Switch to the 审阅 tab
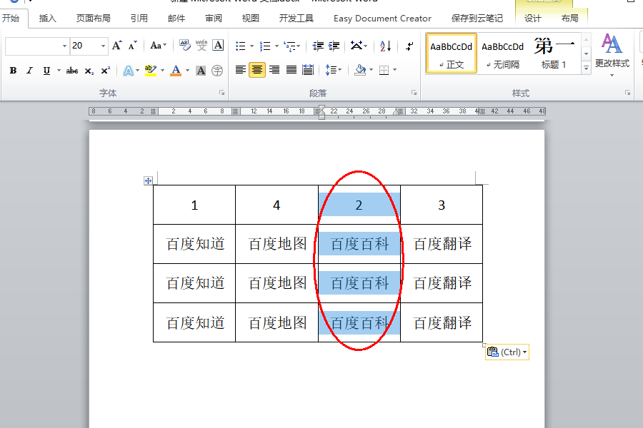Viewport: 643px width, 428px height. [x=213, y=19]
